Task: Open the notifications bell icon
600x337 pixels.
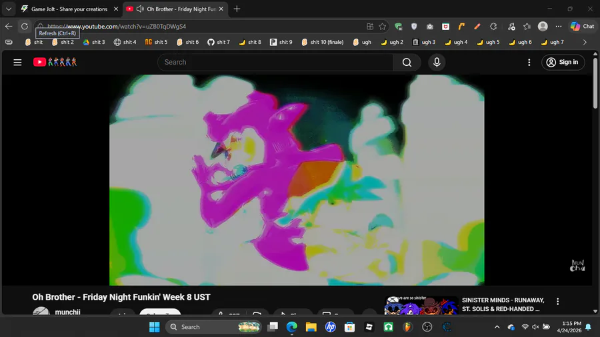Action: click(x=588, y=327)
